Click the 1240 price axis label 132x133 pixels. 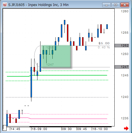click(125, 97)
